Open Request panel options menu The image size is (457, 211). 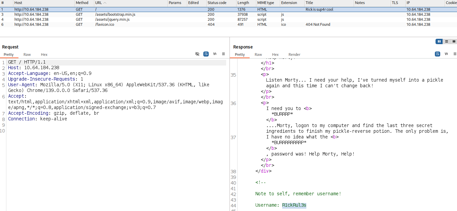coord(223,54)
